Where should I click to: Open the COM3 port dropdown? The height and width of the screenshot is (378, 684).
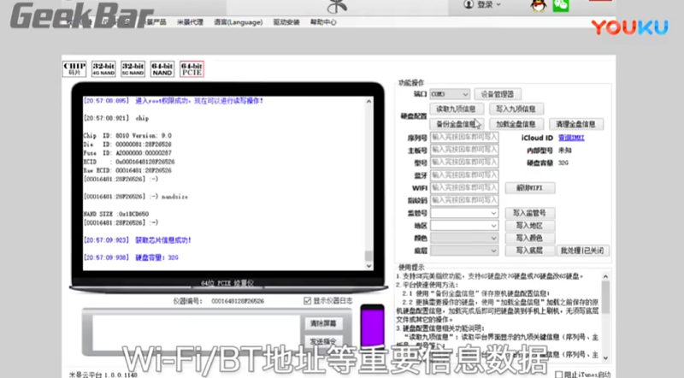[450, 94]
